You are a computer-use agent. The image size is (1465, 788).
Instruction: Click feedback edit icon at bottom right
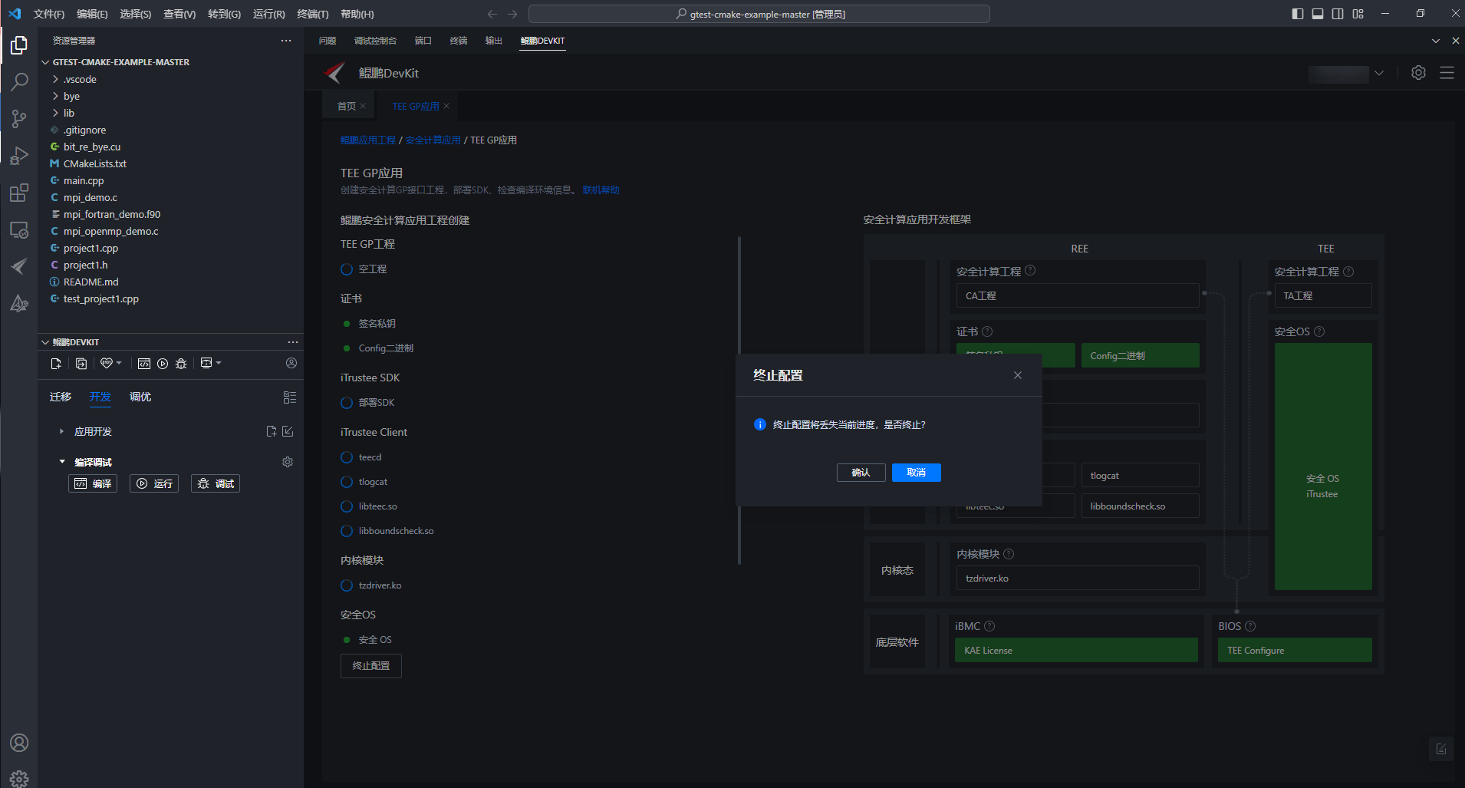(x=1441, y=749)
